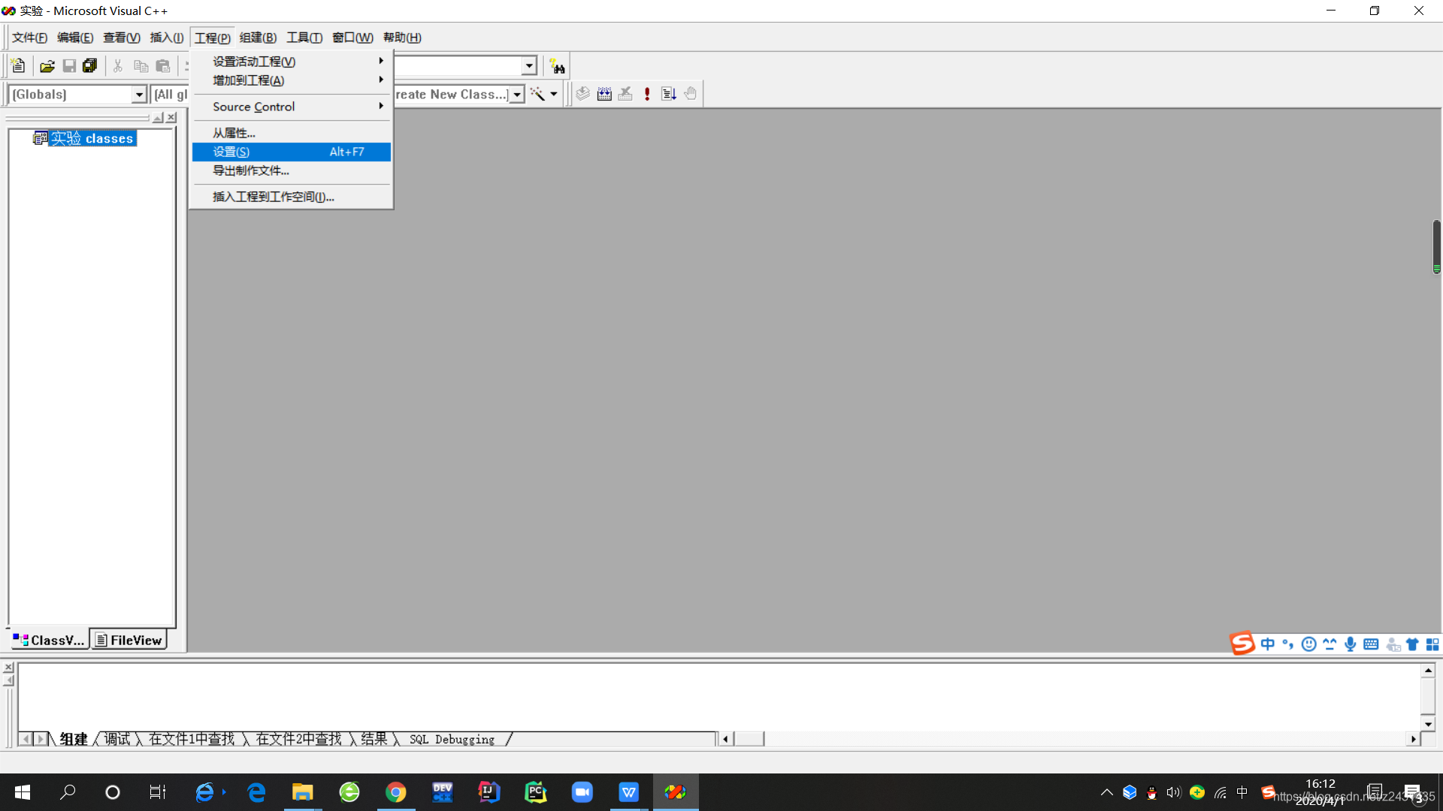
Task: Copy using the toolbar copy icon
Action: click(141, 66)
